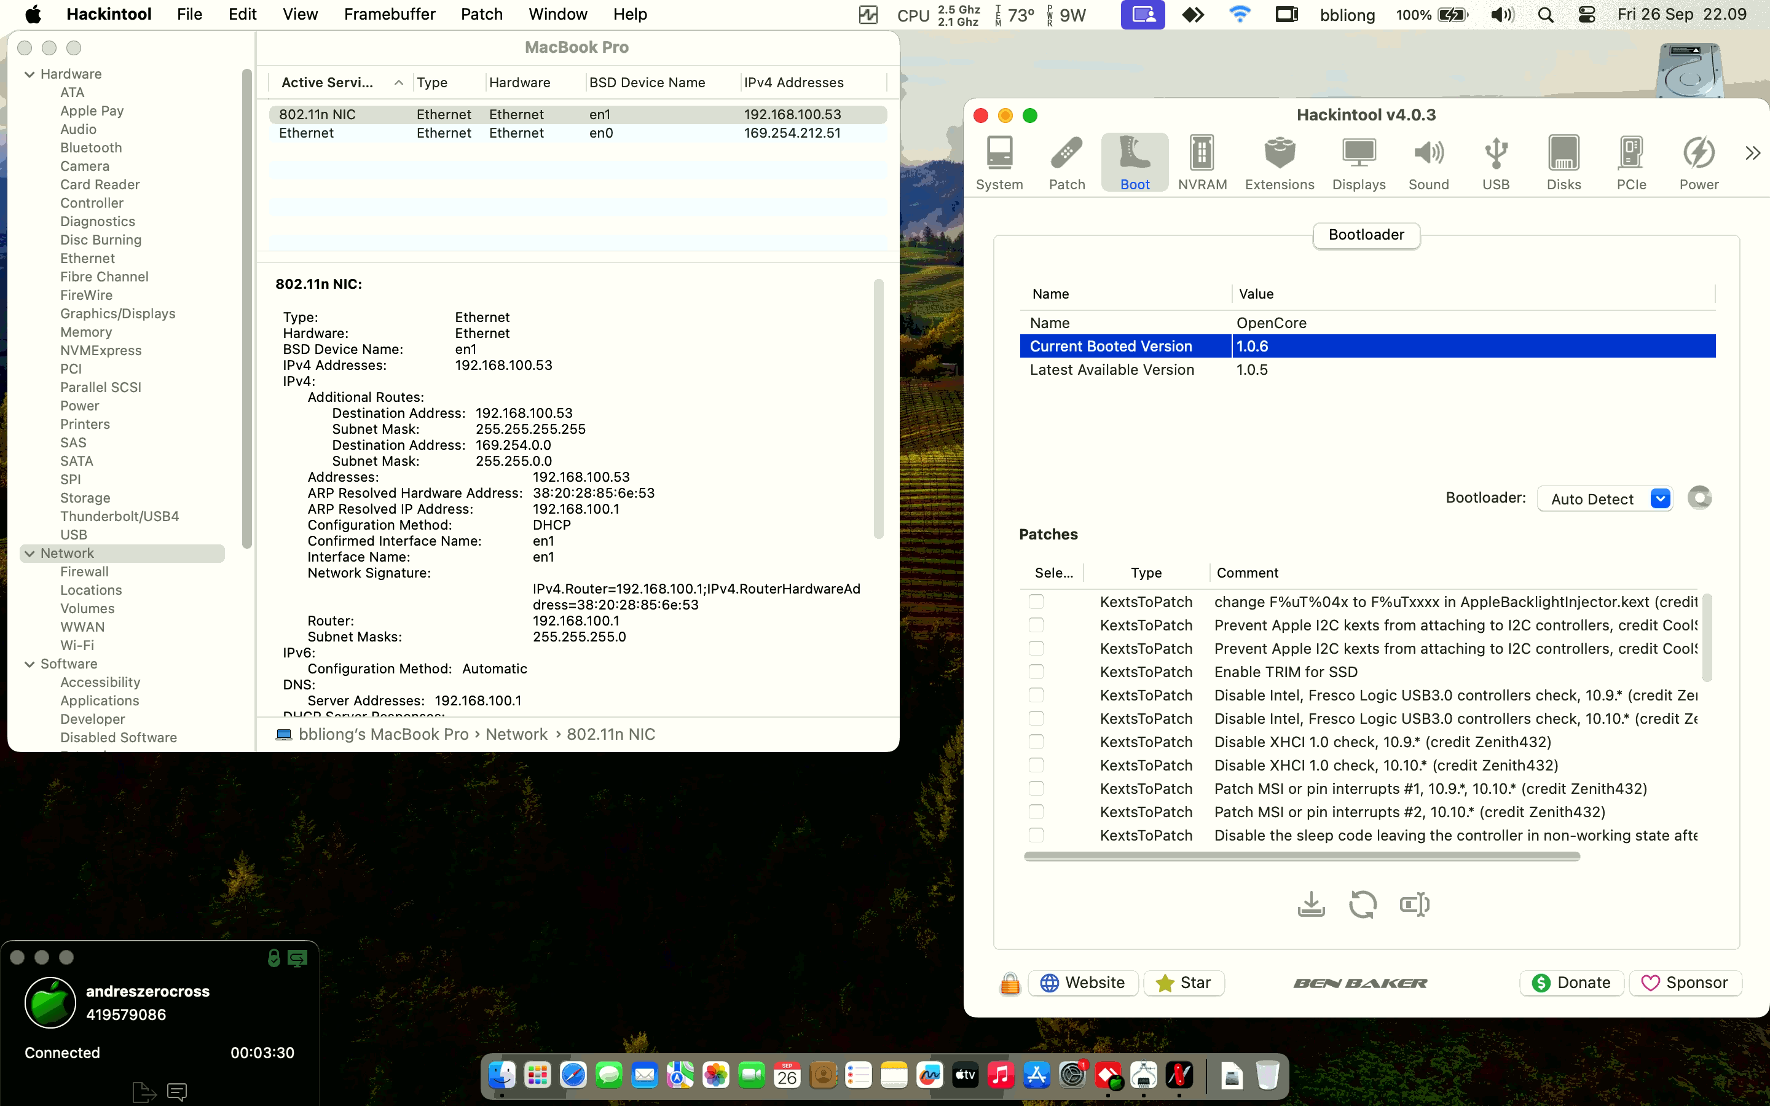Collapse the Software section in sidebar
Screen dimensions: 1770x1106
[29, 664]
